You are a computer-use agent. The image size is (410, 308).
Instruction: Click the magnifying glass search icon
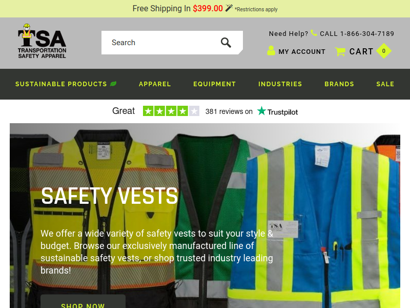tap(226, 43)
